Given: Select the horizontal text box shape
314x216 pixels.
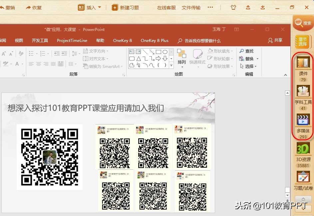Looking at the screenshot, I should [x=132, y=52].
